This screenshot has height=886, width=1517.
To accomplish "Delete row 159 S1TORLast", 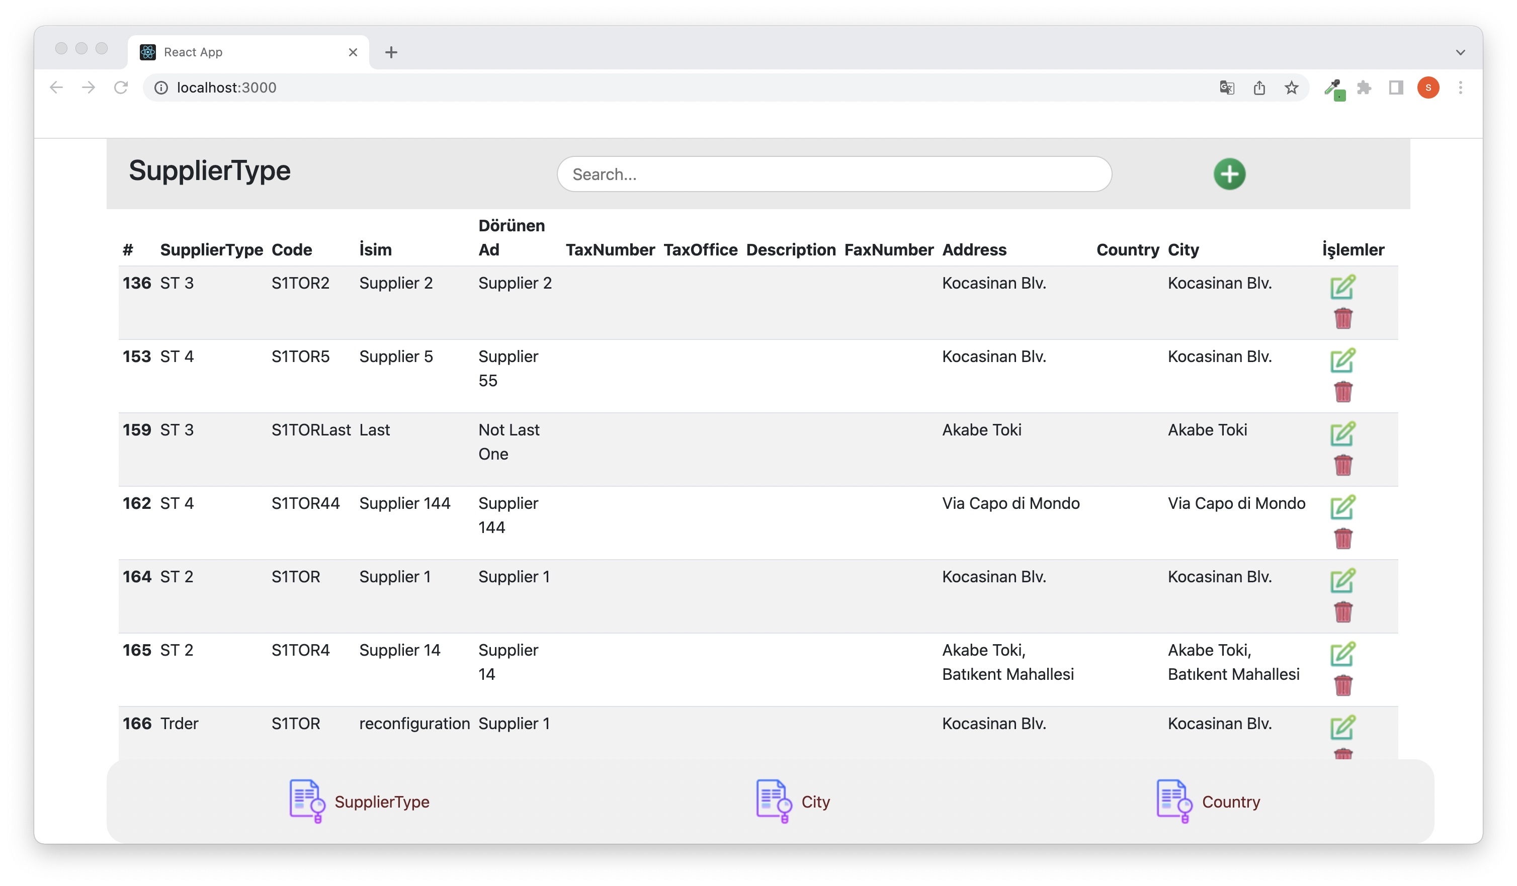I will [1343, 465].
